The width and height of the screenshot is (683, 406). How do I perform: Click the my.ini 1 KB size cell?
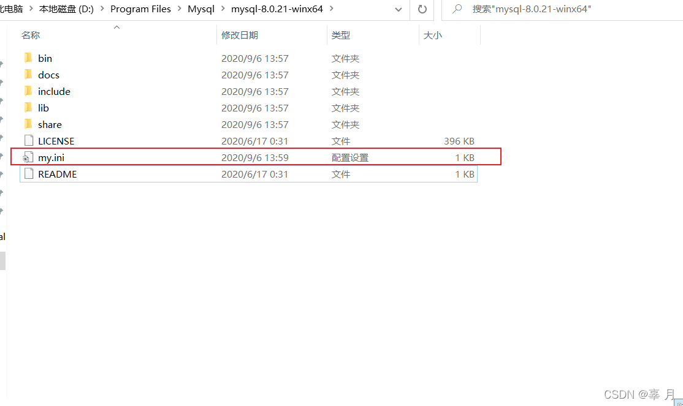pyautogui.click(x=465, y=157)
